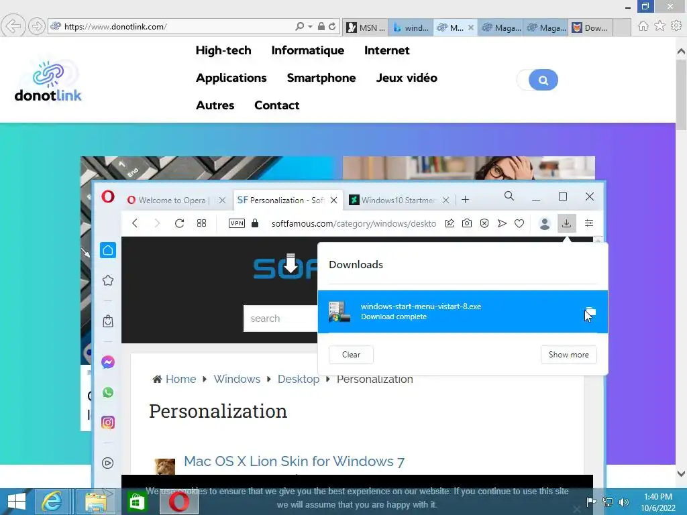Open Opera Easy Setup sliders icon
The image size is (687, 515).
coord(589,223)
